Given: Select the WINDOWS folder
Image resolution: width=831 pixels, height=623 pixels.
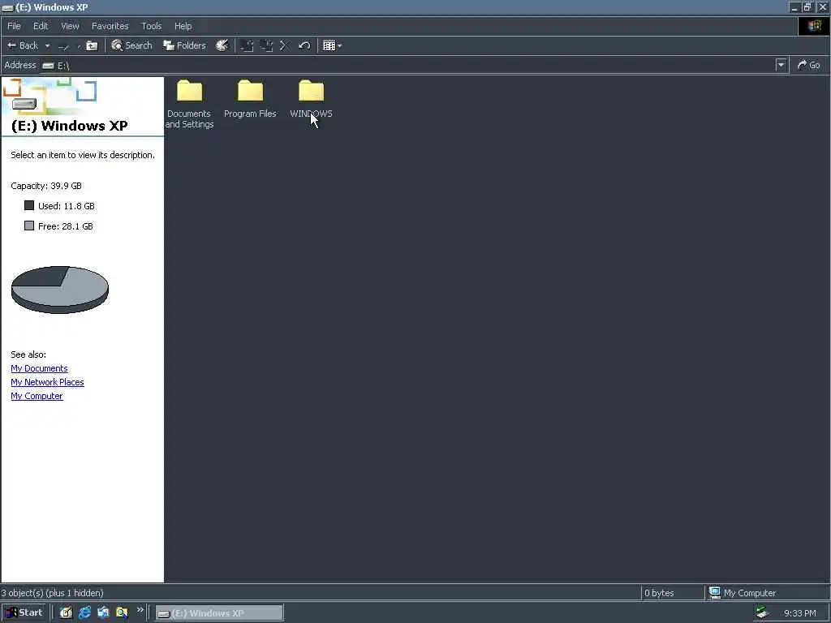Looking at the screenshot, I should tap(311, 100).
